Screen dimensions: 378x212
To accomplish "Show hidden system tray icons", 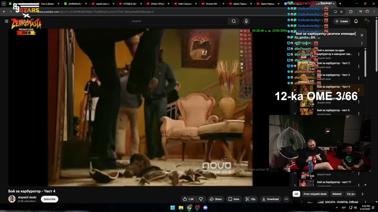I will coord(337,208).
